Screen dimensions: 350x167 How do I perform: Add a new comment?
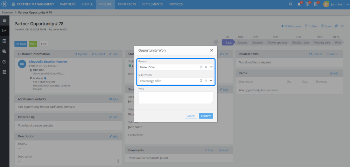click(224, 150)
